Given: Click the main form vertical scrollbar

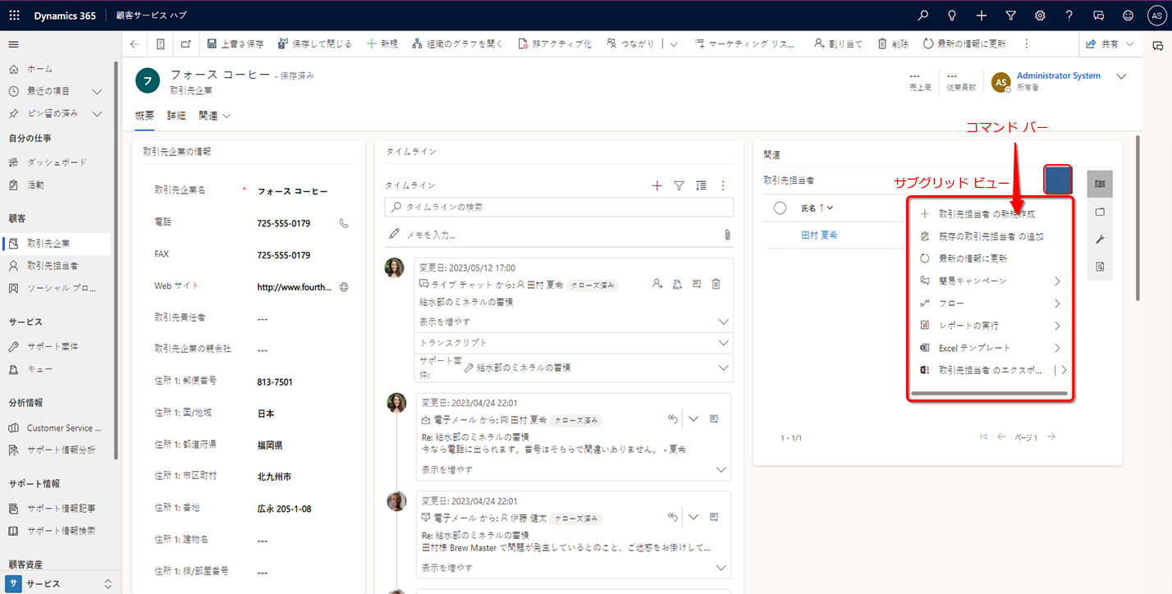Looking at the screenshot, I should tap(1137, 217).
